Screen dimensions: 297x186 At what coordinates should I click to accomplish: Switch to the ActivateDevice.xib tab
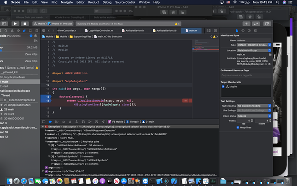pos(164,30)
